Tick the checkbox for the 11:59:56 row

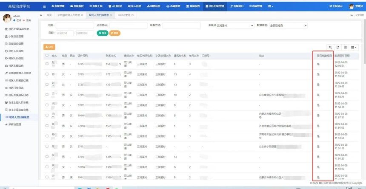pos(47,74)
